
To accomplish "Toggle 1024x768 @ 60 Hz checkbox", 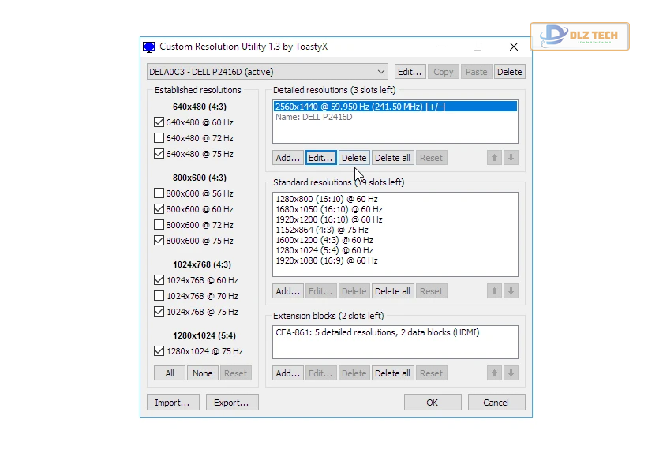I will point(159,280).
